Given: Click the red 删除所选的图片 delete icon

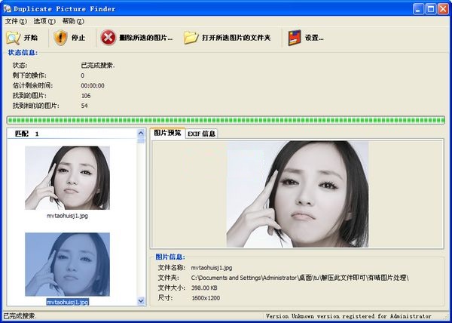Looking at the screenshot, I should 108,37.
